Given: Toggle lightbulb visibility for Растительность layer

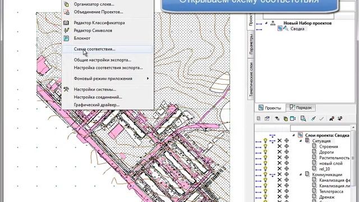Looking at the screenshot, I should pos(265,158).
